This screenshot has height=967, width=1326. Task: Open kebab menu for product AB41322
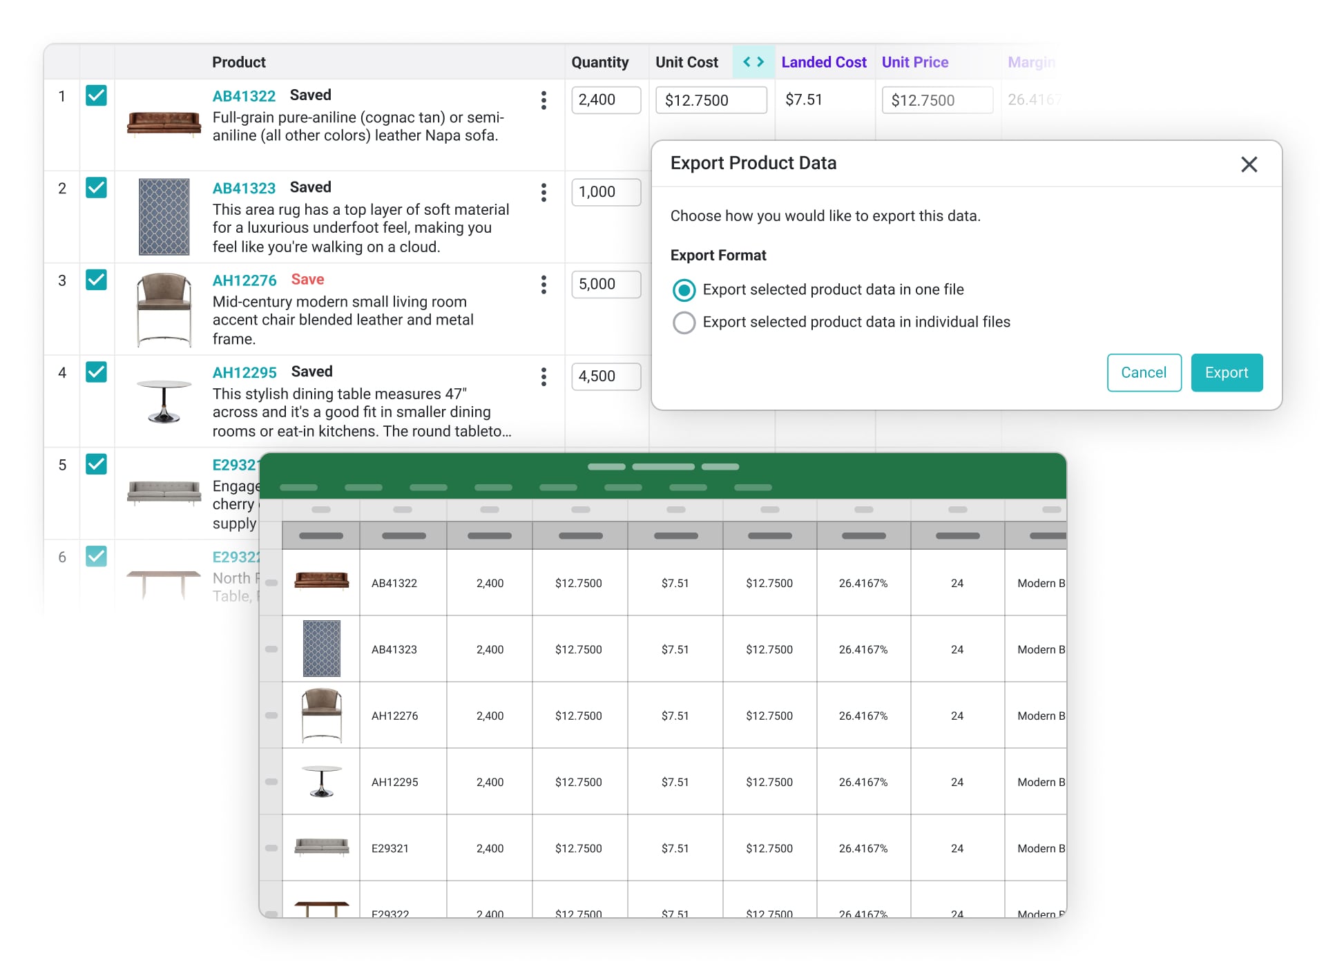pos(544,101)
